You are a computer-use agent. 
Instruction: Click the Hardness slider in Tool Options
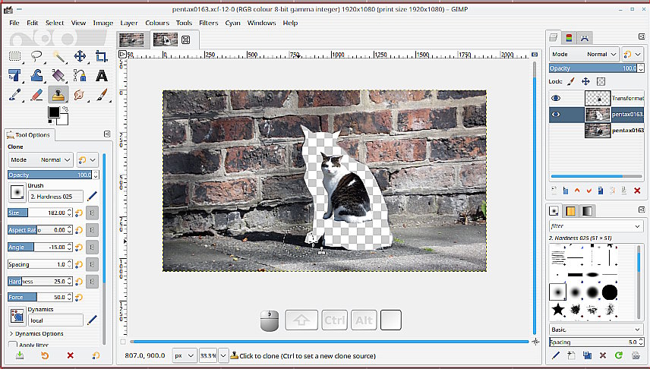click(39, 281)
